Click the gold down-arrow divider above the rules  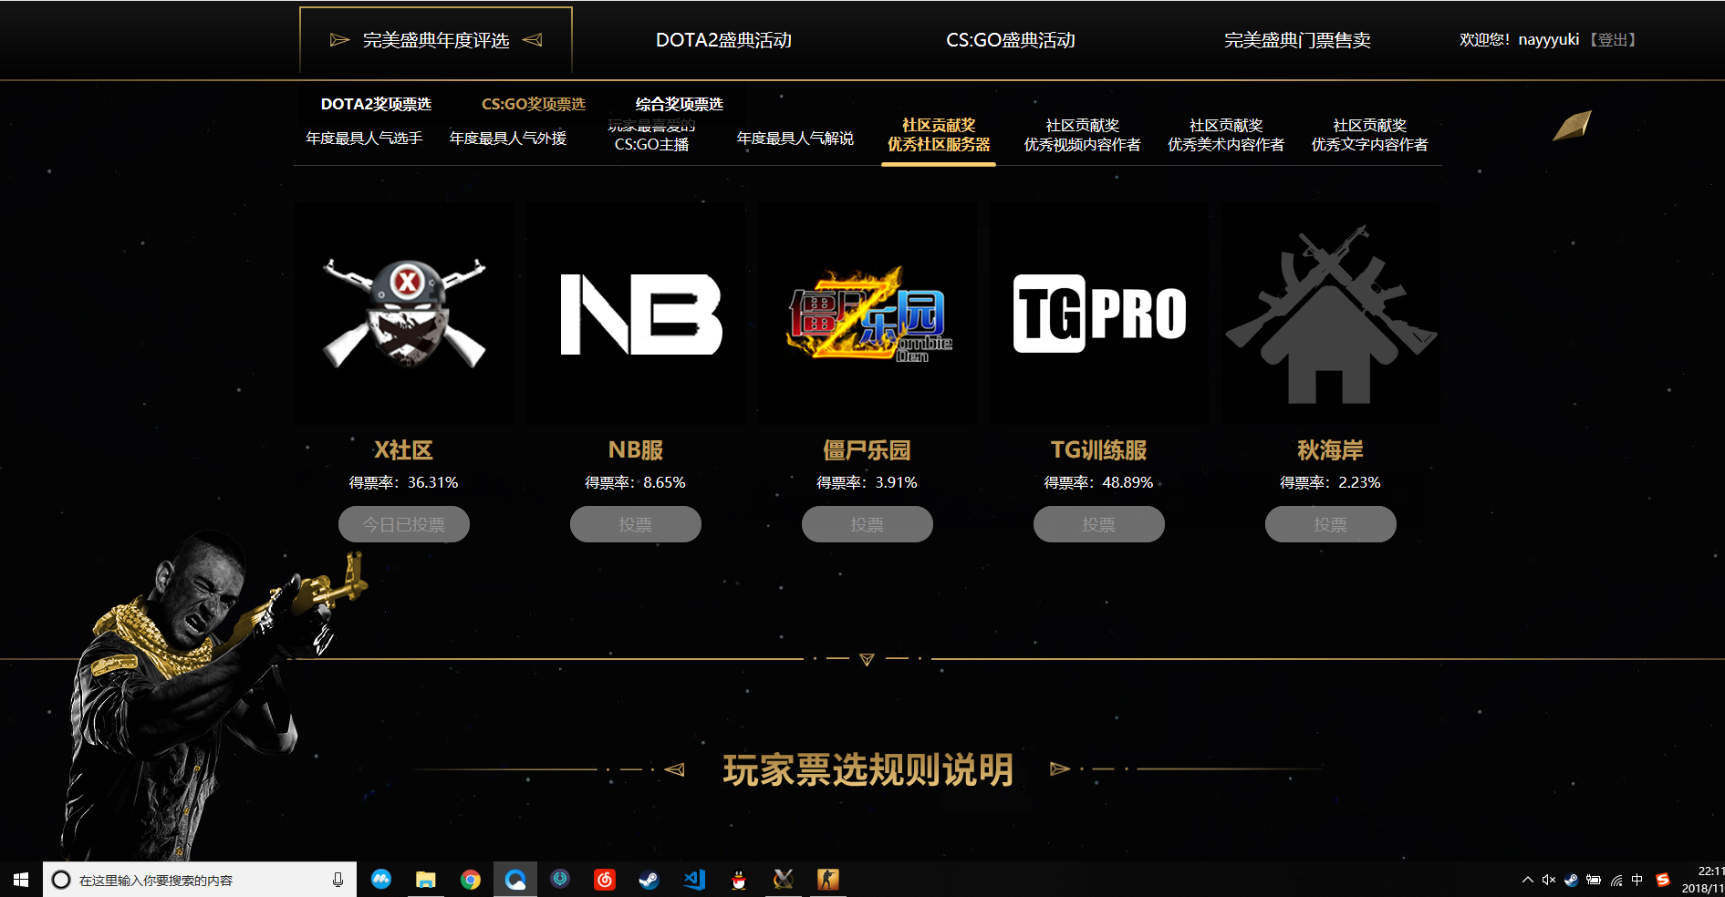tap(867, 658)
